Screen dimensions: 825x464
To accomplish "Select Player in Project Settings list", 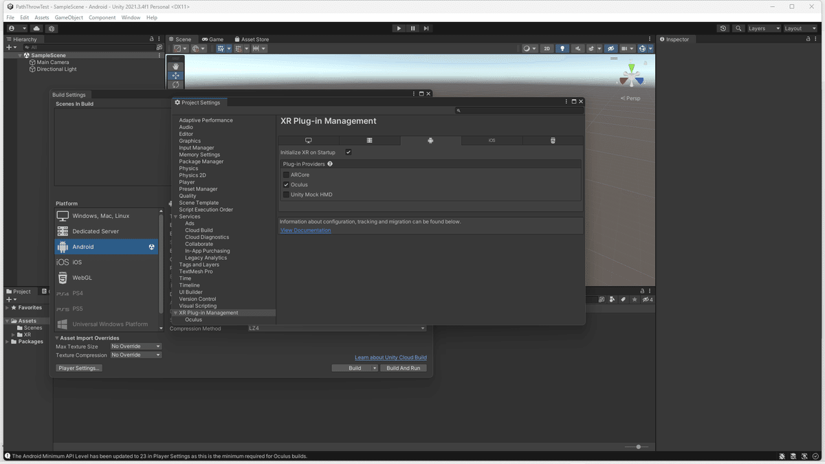I will [x=187, y=182].
